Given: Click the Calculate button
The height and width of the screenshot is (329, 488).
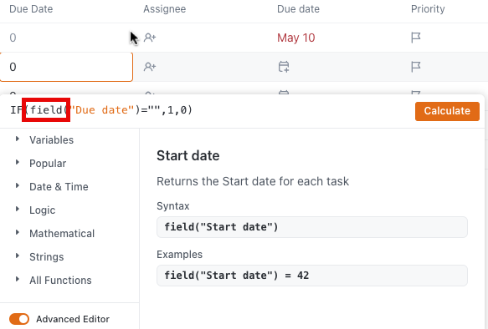Looking at the screenshot, I should tap(447, 111).
